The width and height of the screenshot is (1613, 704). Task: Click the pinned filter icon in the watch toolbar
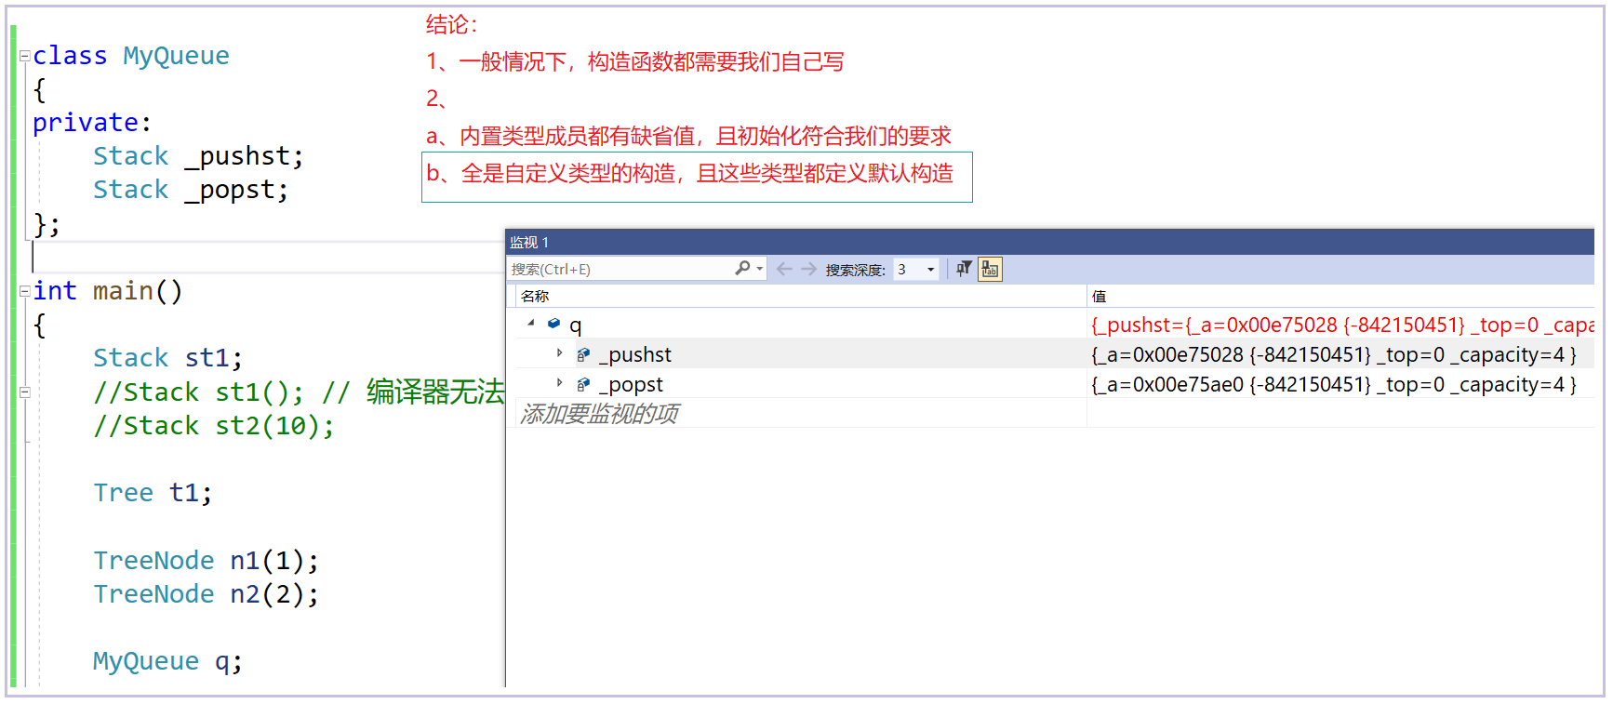point(965,269)
